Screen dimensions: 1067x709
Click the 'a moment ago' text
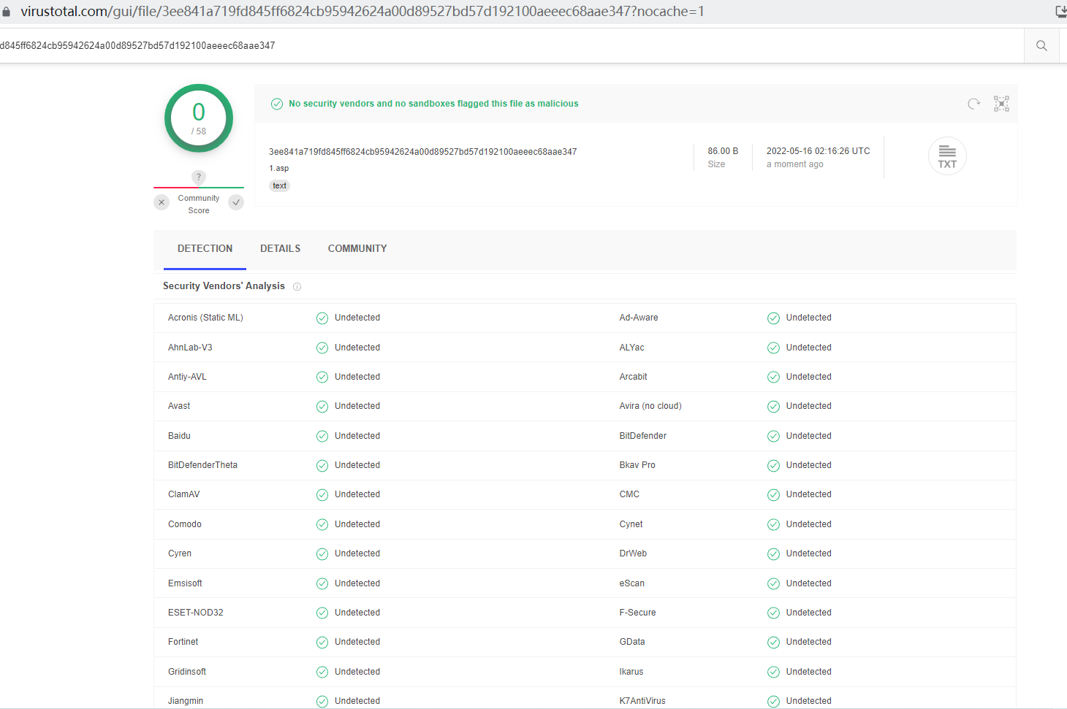click(x=794, y=164)
